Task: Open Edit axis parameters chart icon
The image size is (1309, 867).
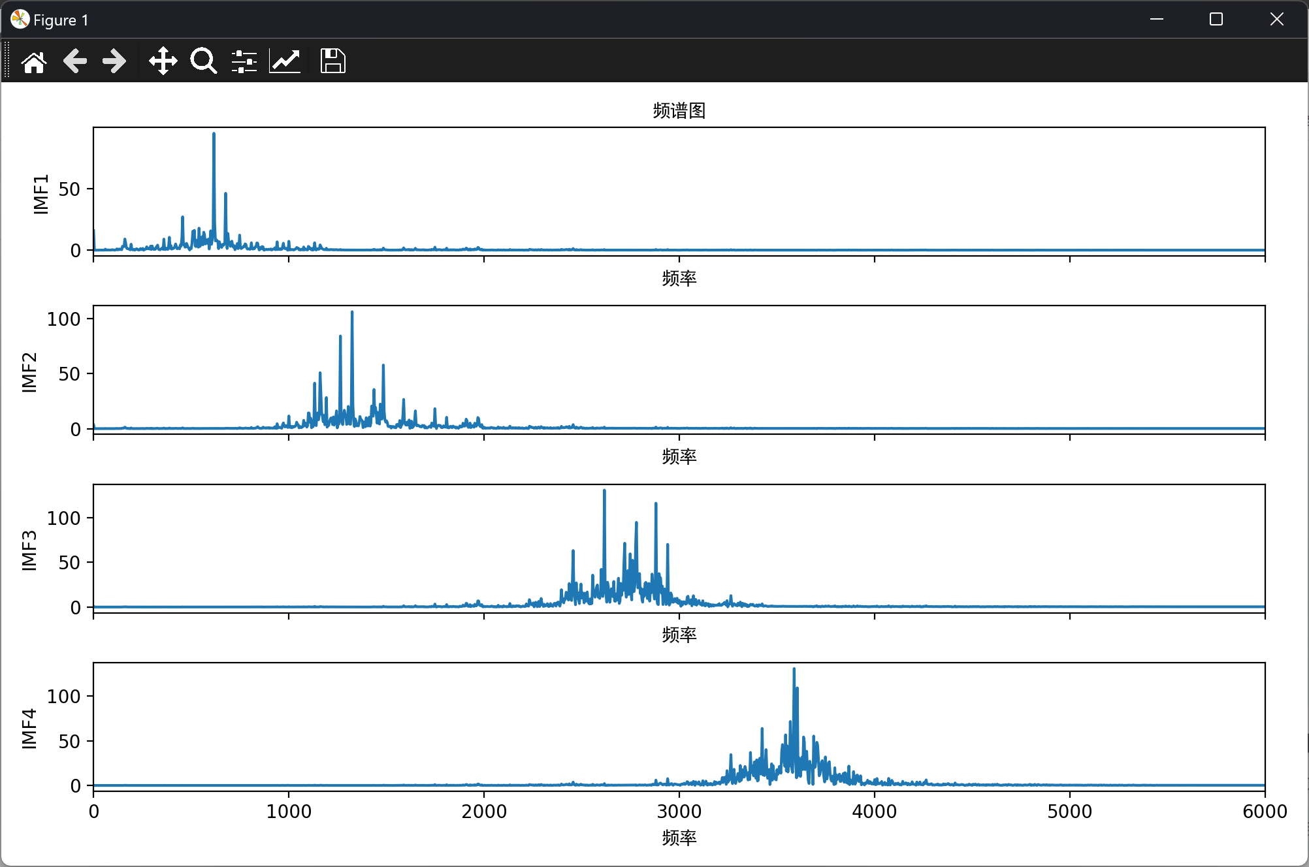Action: (285, 61)
